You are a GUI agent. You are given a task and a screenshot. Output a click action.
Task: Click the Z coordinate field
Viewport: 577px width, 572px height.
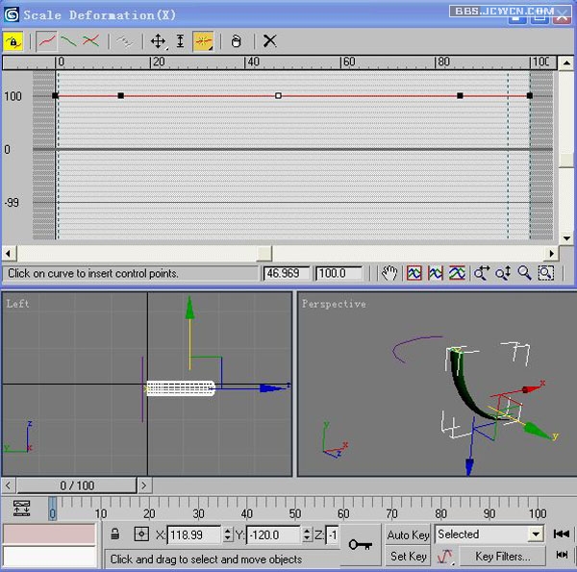332,535
